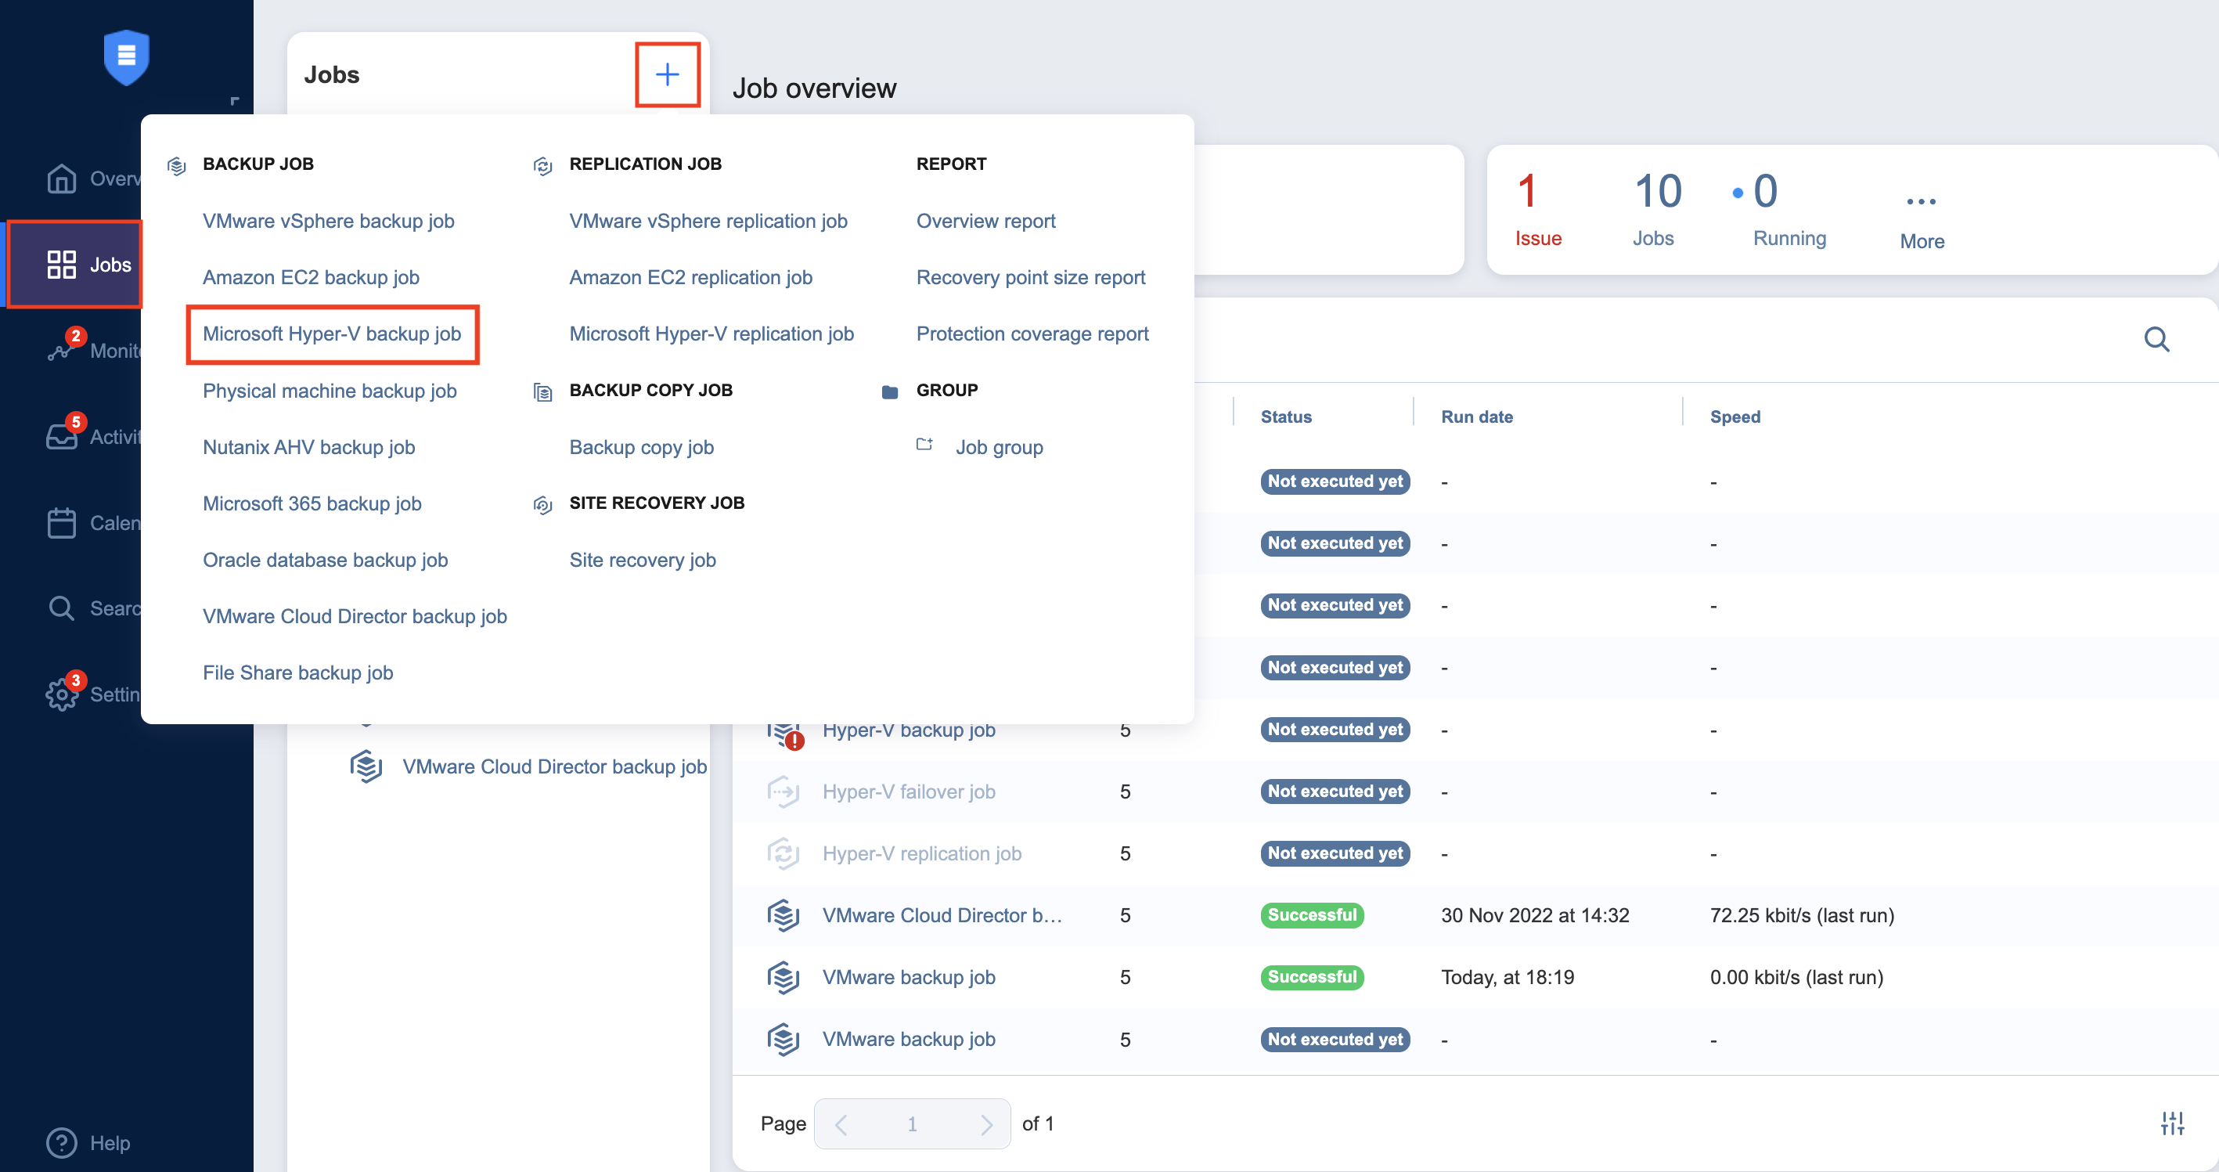Viewport: 2219px width, 1172px height.
Task: Open the Help question mark icon
Action: point(61,1143)
